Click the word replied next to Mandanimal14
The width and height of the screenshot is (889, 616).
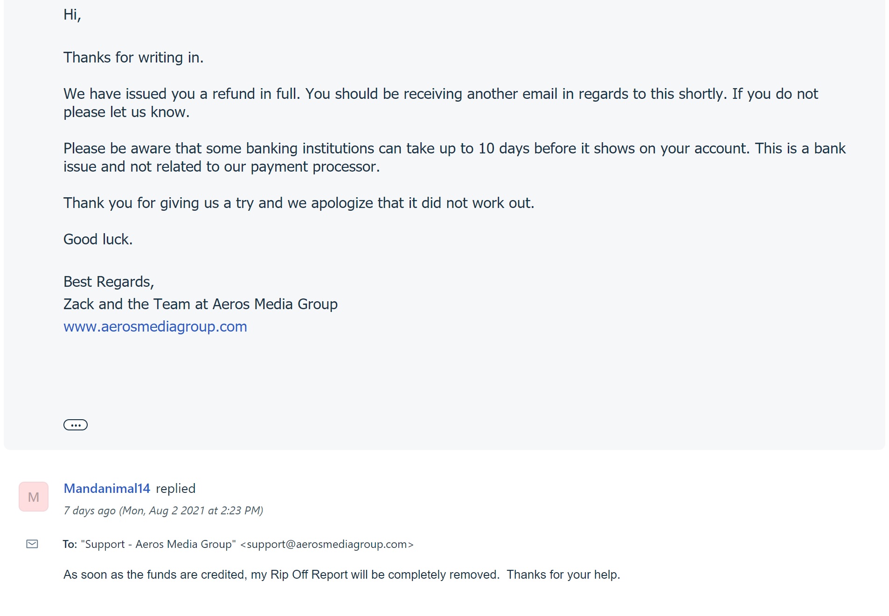coord(175,488)
